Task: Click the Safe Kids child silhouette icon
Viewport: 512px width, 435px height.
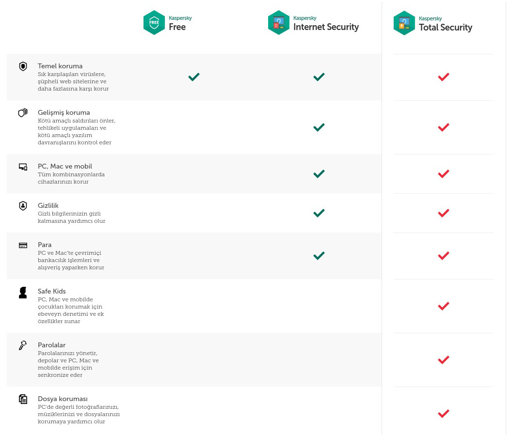Action: (23, 292)
